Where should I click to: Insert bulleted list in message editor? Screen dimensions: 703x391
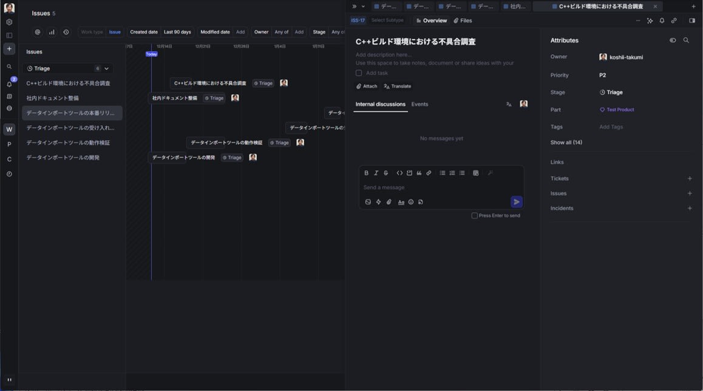coord(443,173)
